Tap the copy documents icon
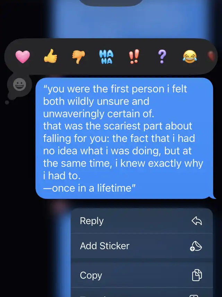The image size is (222, 297). (197, 275)
